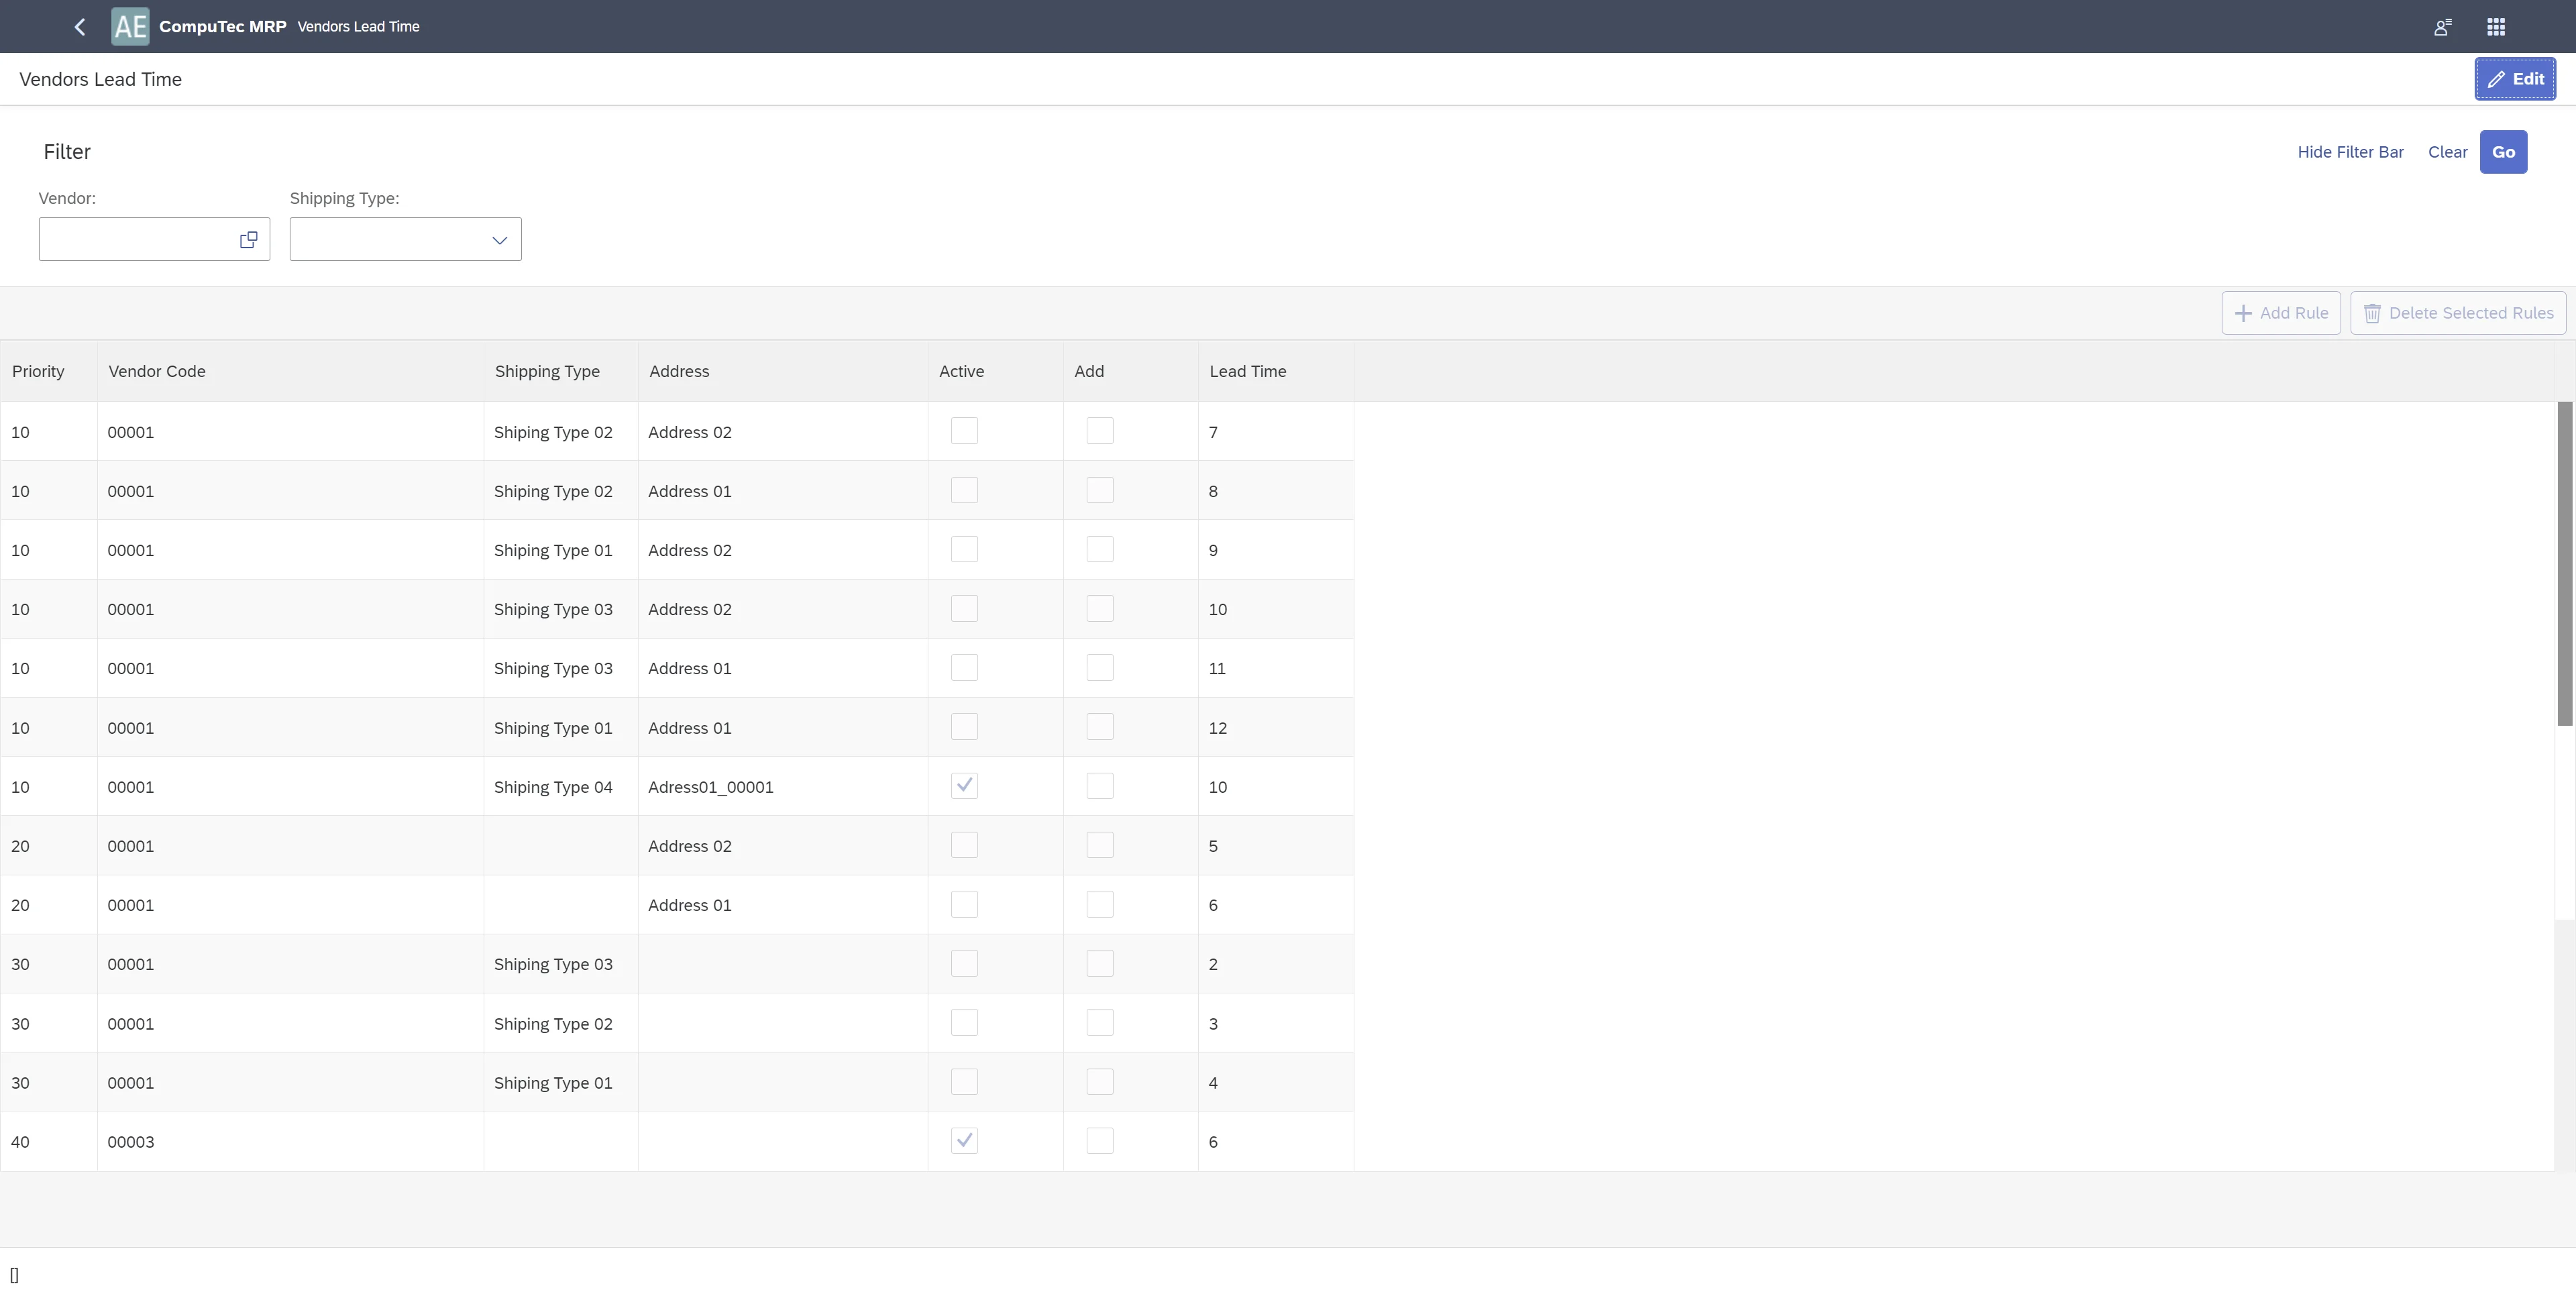
Task: Check Add box in Lead Time 7 row
Action: pos(1099,431)
